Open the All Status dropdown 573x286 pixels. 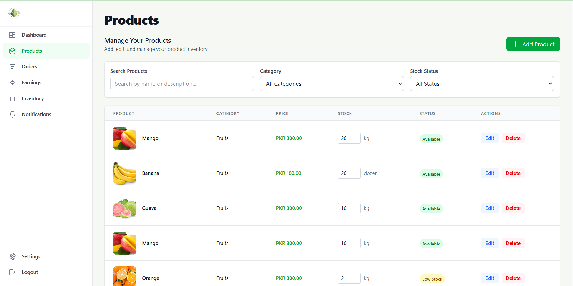click(x=482, y=84)
